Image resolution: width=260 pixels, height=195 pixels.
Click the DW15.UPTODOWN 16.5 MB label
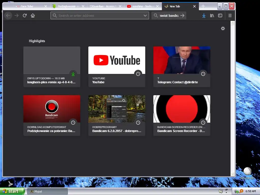[46, 78]
